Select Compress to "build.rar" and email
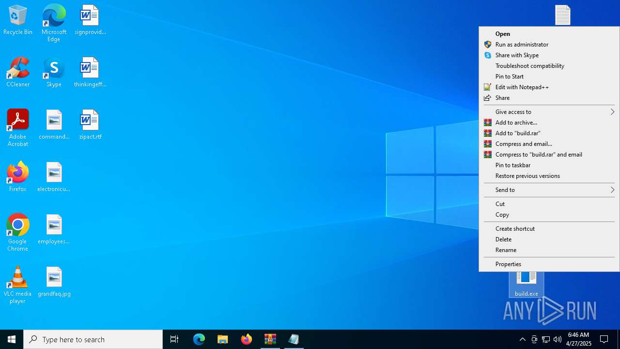Screen dimensions: 620x349 click(x=549, y=155)
